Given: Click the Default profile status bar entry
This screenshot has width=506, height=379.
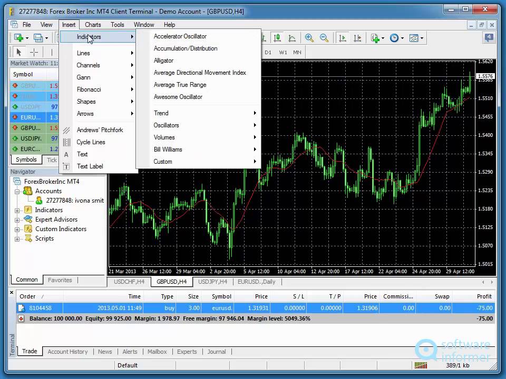Looking at the screenshot, I should coord(128,365).
